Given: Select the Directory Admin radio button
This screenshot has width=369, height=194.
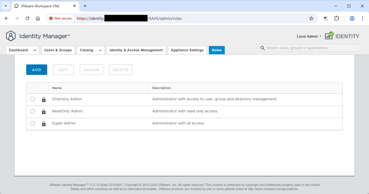Looking at the screenshot, I should (32, 99).
